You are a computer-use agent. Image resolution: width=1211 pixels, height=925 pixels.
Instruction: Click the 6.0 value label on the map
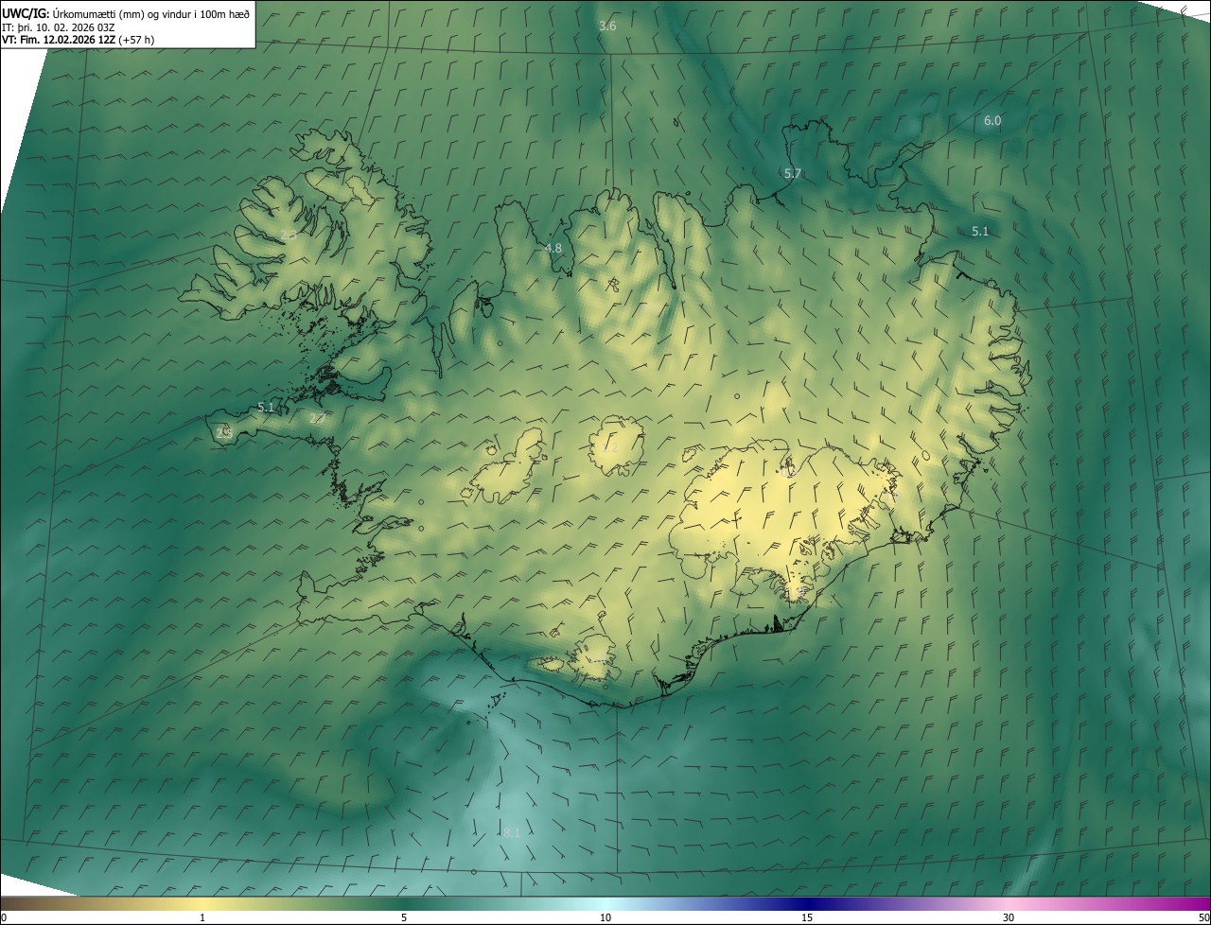click(x=992, y=120)
